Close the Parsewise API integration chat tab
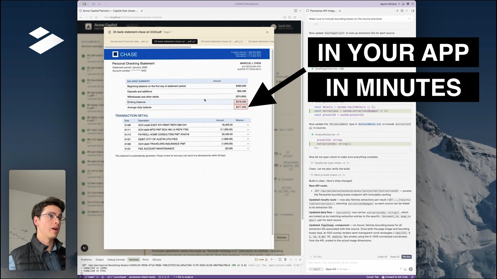Screen dimensions: 497x279 click(x=340, y=11)
